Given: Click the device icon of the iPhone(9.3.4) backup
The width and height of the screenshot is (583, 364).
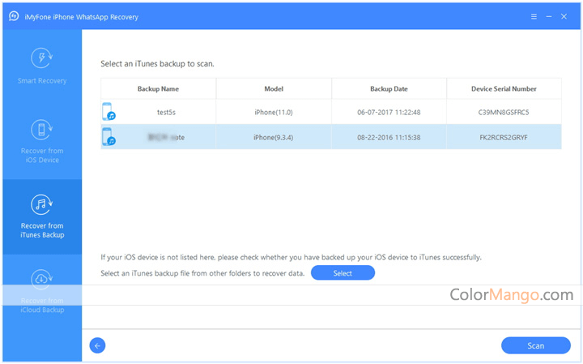Looking at the screenshot, I should coord(109,137).
